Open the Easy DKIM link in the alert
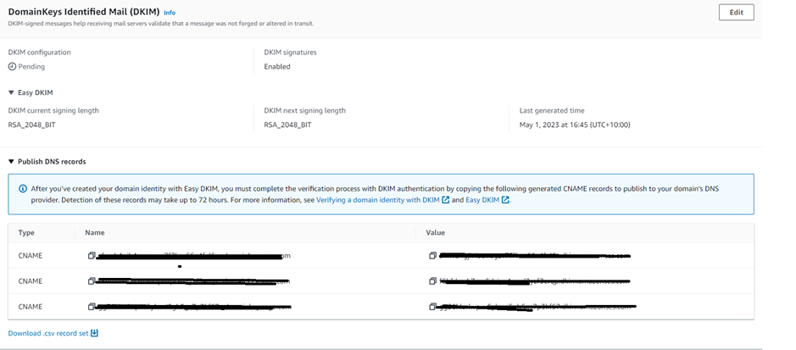The width and height of the screenshot is (796, 350). coord(482,200)
